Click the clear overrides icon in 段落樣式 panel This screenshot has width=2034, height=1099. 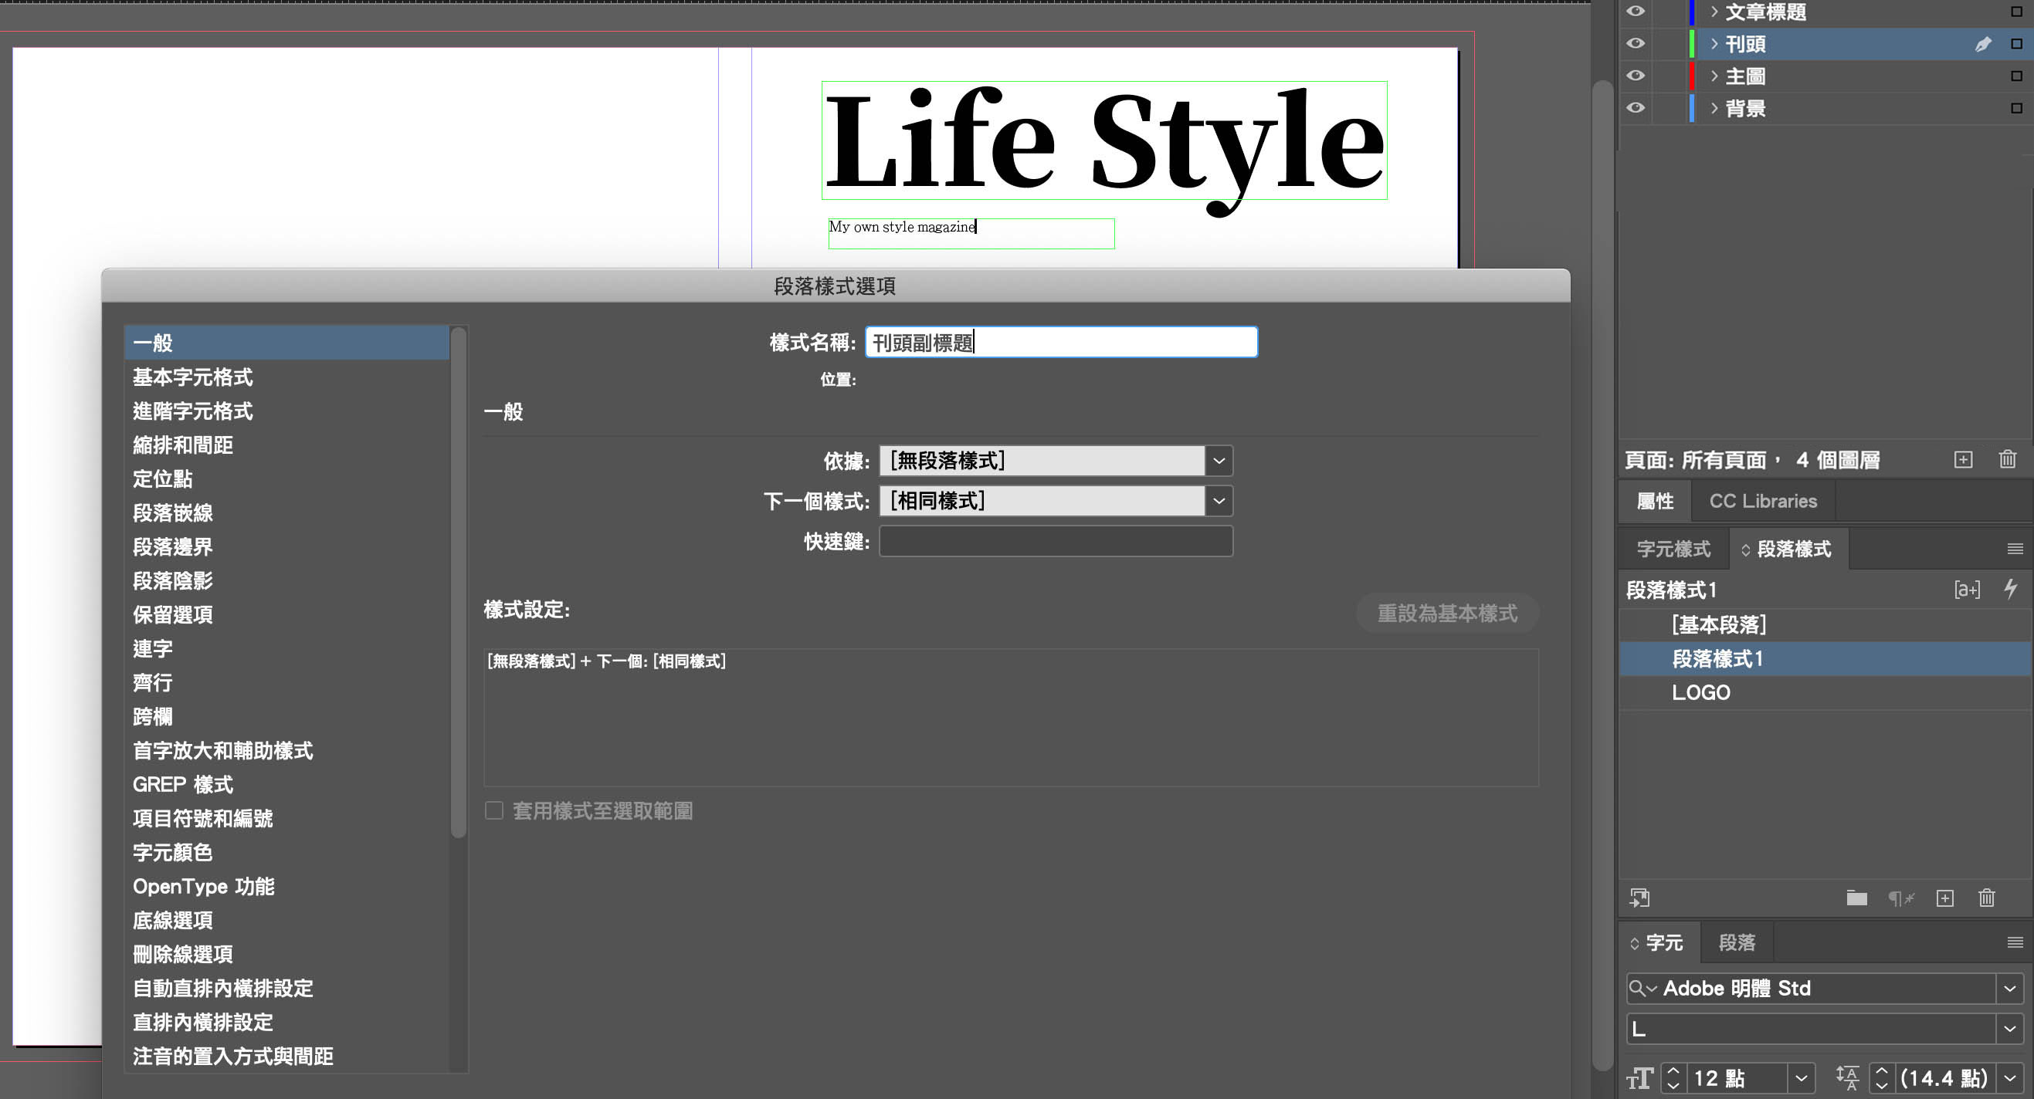[1900, 898]
